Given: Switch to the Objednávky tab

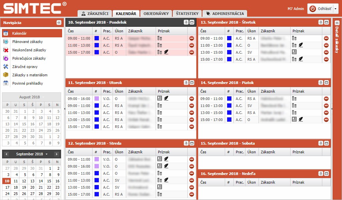Looking at the screenshot, I should pyautogui.click(x=156, y=14).
